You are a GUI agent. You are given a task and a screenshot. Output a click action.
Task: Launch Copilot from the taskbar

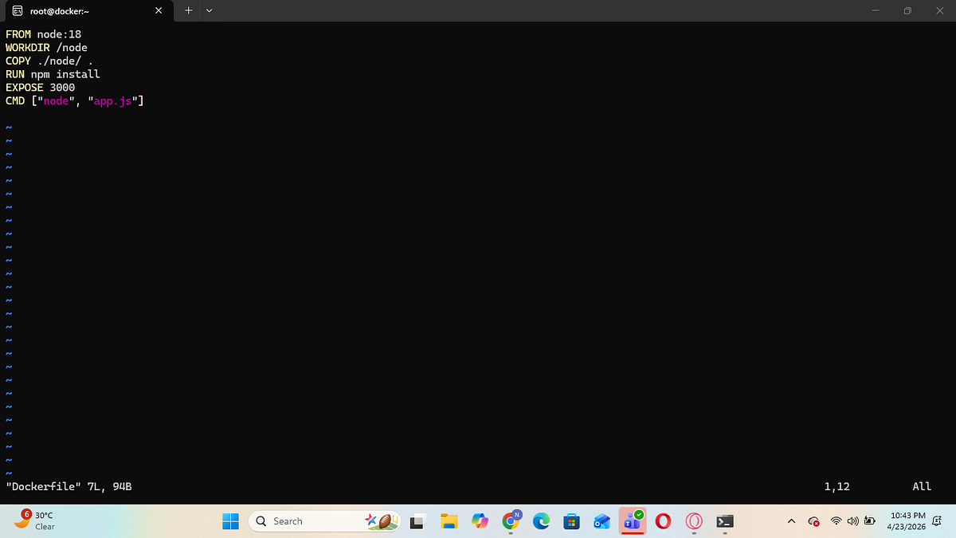click(x=480, y=521)
